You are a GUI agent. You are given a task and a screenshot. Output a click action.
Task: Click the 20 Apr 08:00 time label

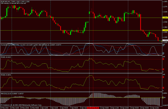(x=145, y=108)
